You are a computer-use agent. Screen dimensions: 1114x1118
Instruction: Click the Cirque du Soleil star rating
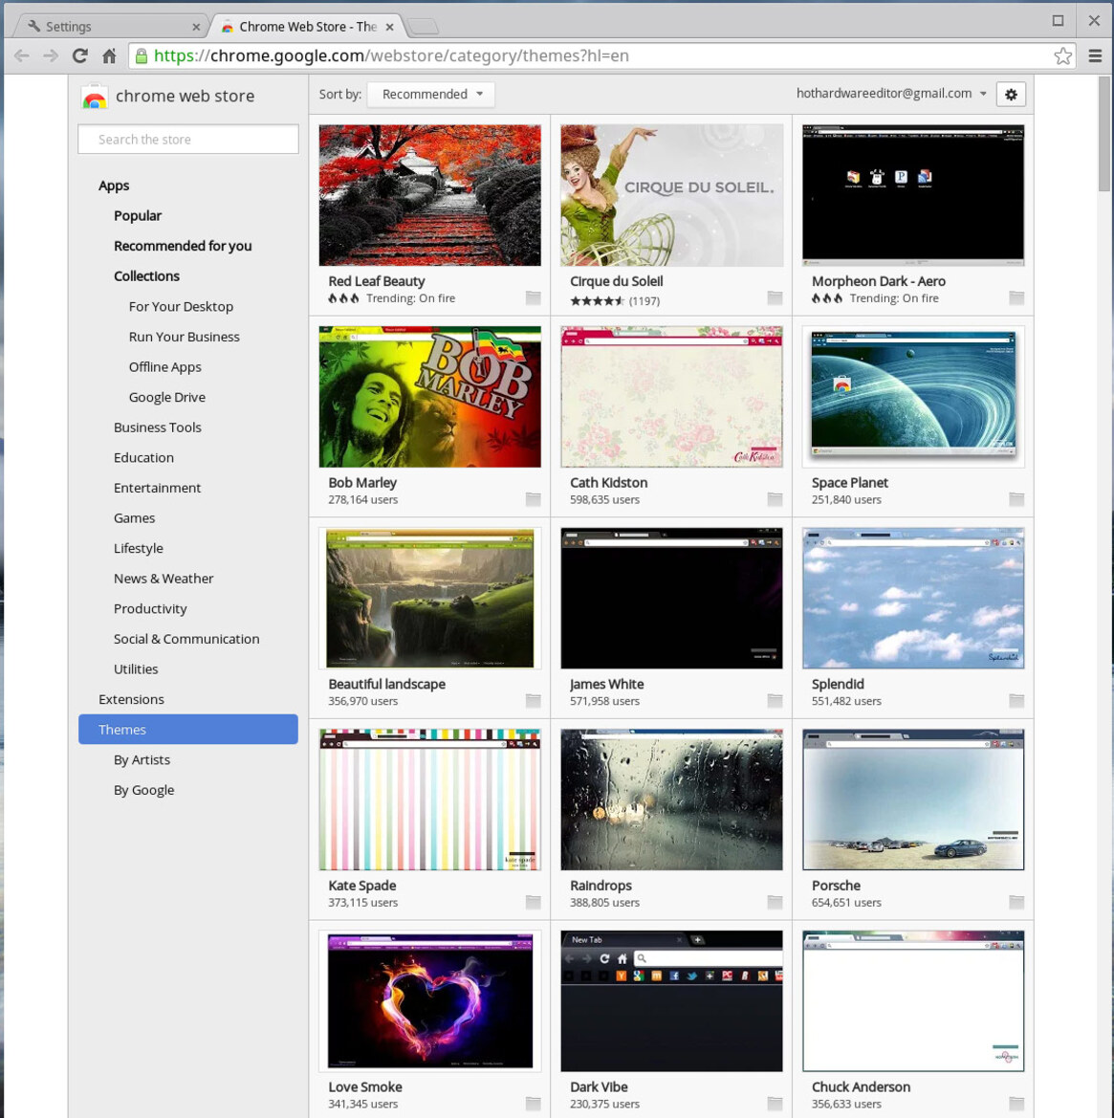tap(598, 301)
